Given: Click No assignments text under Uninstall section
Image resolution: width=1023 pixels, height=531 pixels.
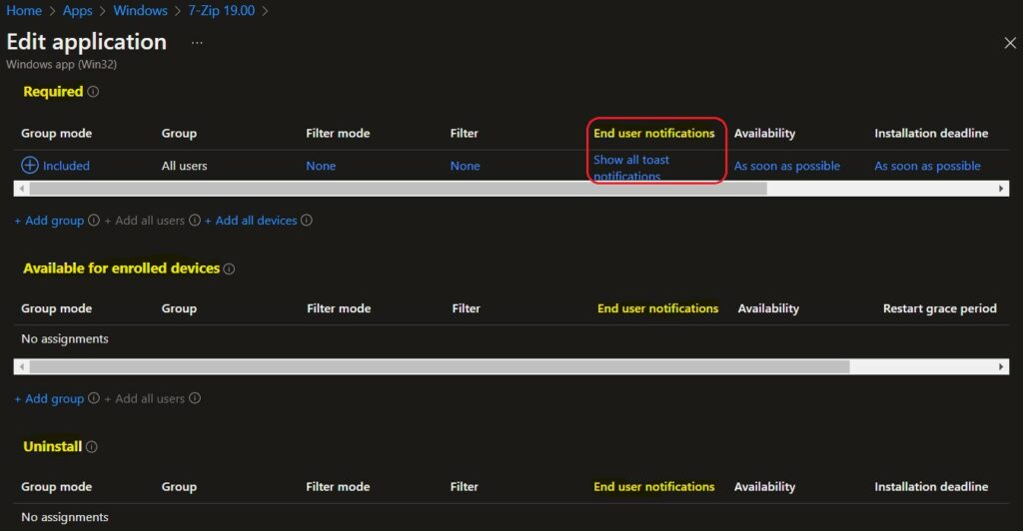Looking at the screenshot, I should pos(65,517).
